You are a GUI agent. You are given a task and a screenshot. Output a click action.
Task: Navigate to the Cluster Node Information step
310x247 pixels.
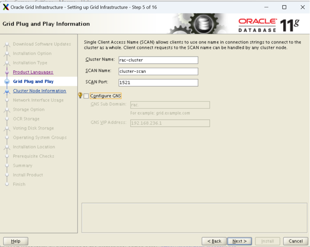[40, 91]
